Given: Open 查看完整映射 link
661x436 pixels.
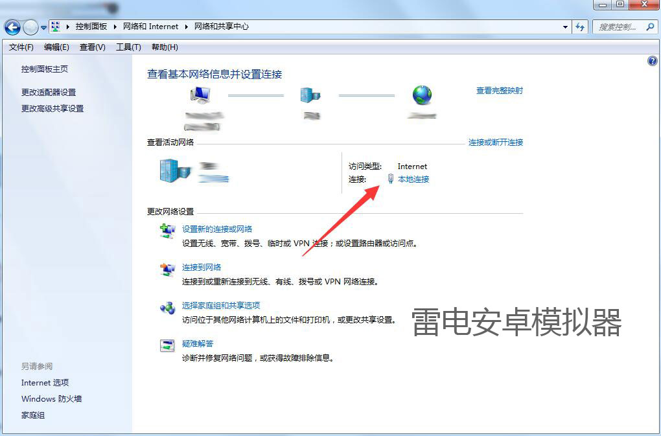Looking at the screenshot, I should pos(499,91).
